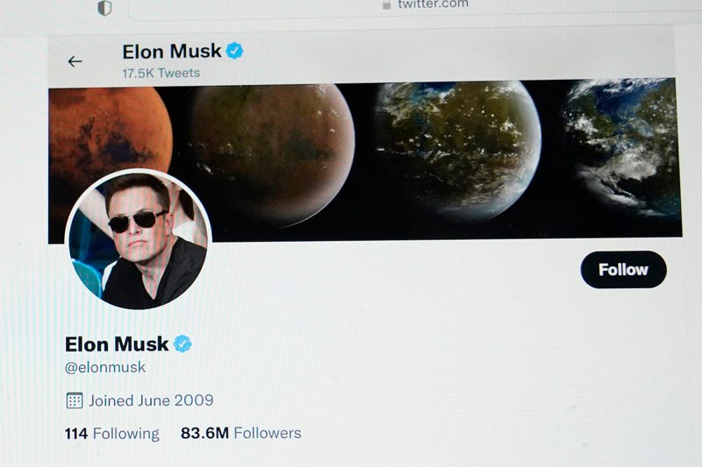Click the shield icon in browser toolbar
Image resolution: width=702 pixels, height=467 pixels.
[x=104, y=8]
